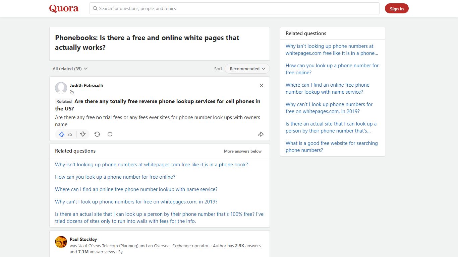Open sidebar link 'Is there an actual site'

tap(331, 127)
